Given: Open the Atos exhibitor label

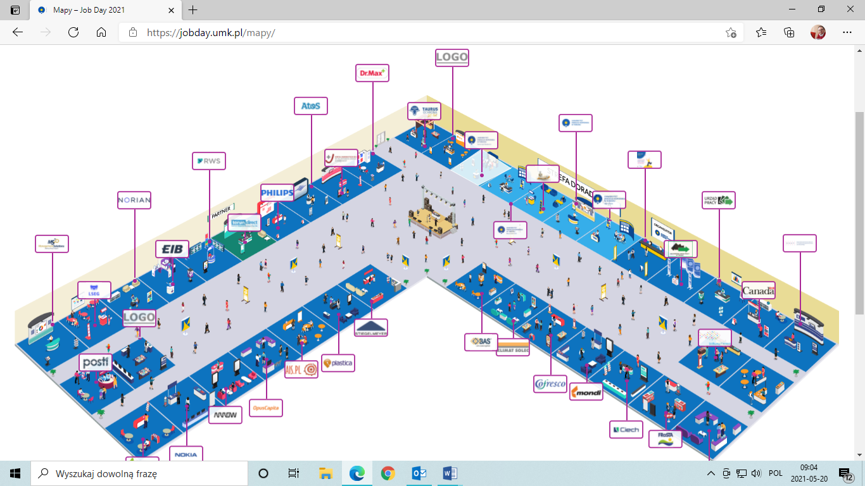Looking at the screenshot, I should 311,106.
